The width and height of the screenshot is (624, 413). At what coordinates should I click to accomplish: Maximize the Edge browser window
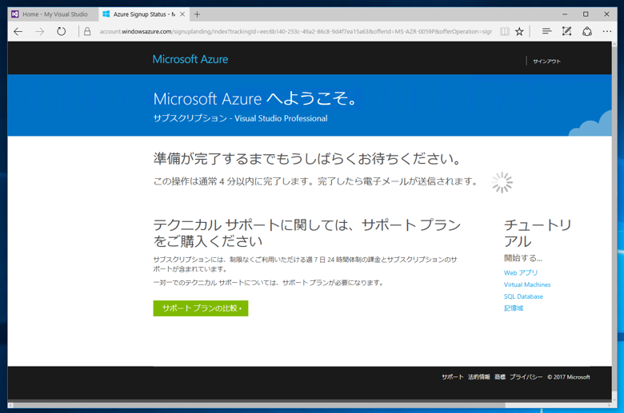pos(586,14)
